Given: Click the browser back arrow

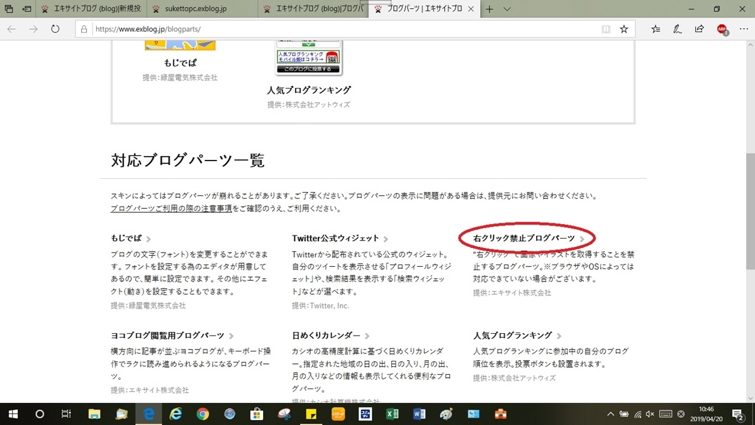Looking at the screenshot, I should pos(11,29).
